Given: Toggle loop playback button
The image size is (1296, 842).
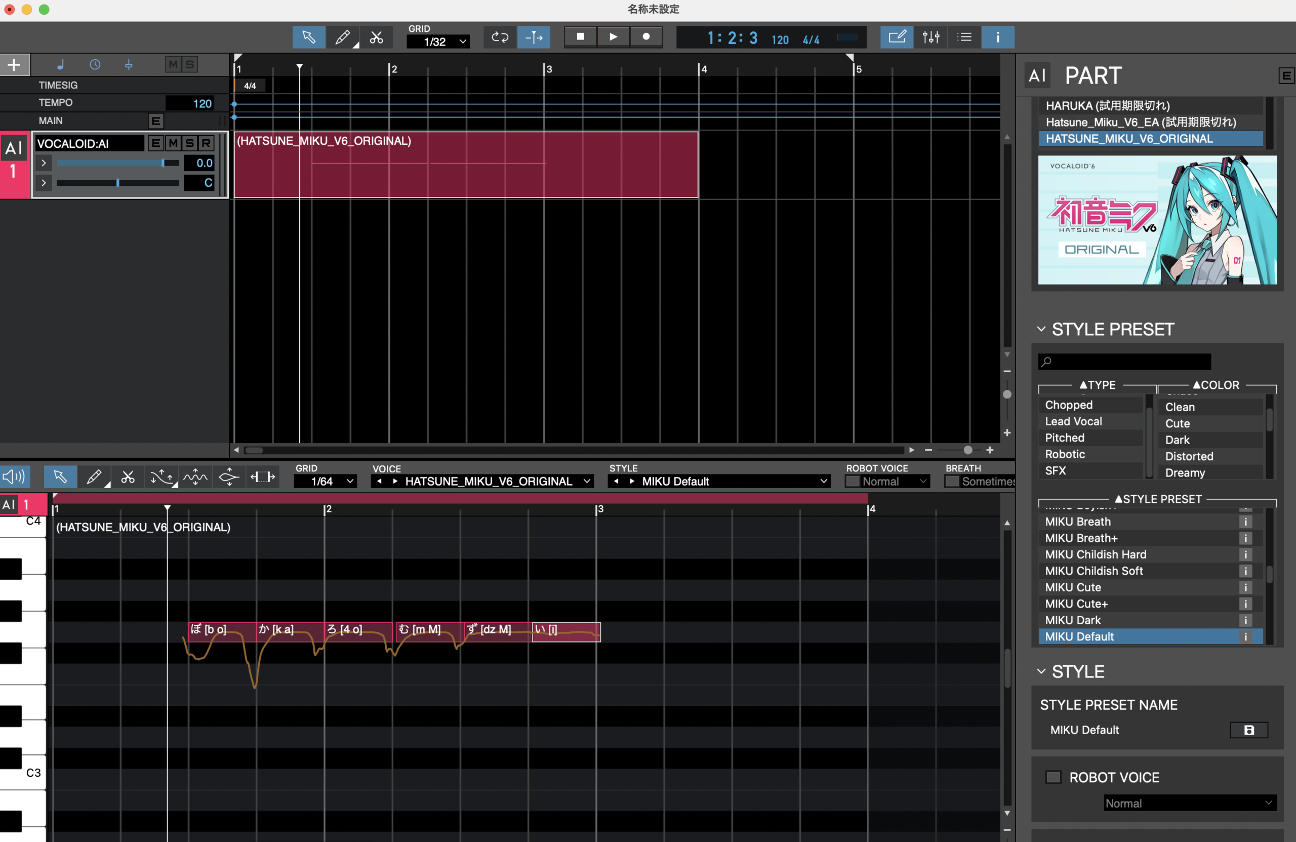Looking at the screenshot, I should 500,37.
